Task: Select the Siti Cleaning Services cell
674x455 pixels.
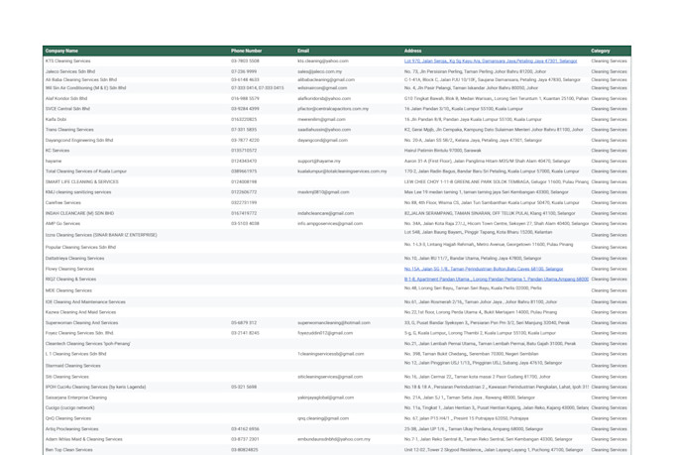Action: tap(67, 377)
